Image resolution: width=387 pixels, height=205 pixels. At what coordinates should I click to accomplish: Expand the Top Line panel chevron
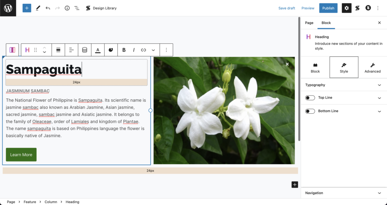pos(379,98)
